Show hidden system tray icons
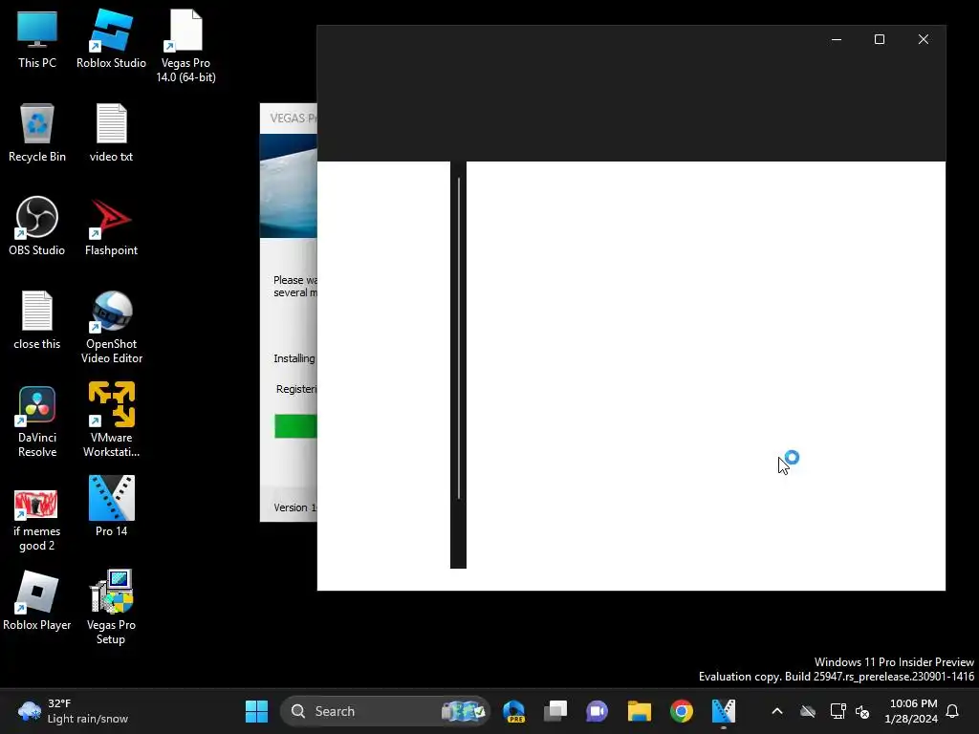The width and height of the screenshot is (979, 734). pos(777,711)
